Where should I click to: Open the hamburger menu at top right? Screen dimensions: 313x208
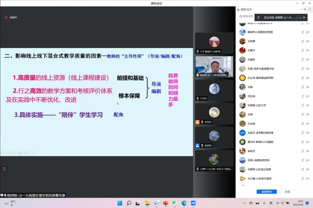pyautogui.click(x=310, y=9)
